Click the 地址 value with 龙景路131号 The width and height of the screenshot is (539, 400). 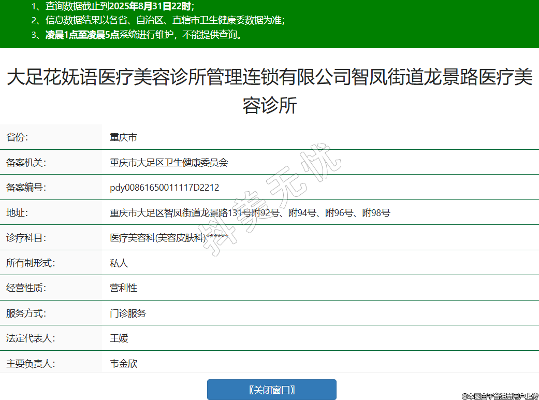[x=250, y=213]
